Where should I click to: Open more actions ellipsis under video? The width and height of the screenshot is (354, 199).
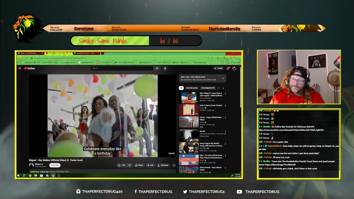[174, 165]
